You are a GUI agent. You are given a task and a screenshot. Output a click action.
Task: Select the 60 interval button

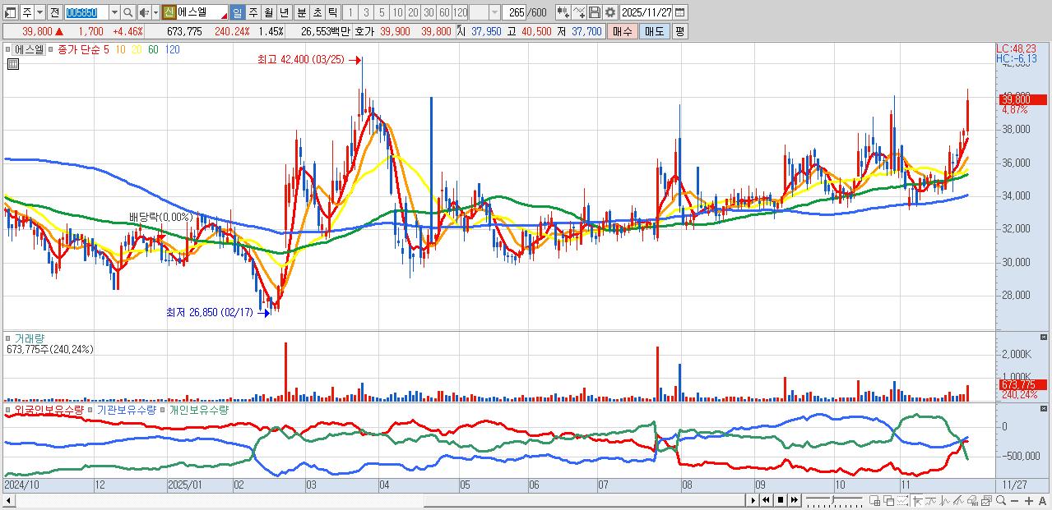(444, 12)
